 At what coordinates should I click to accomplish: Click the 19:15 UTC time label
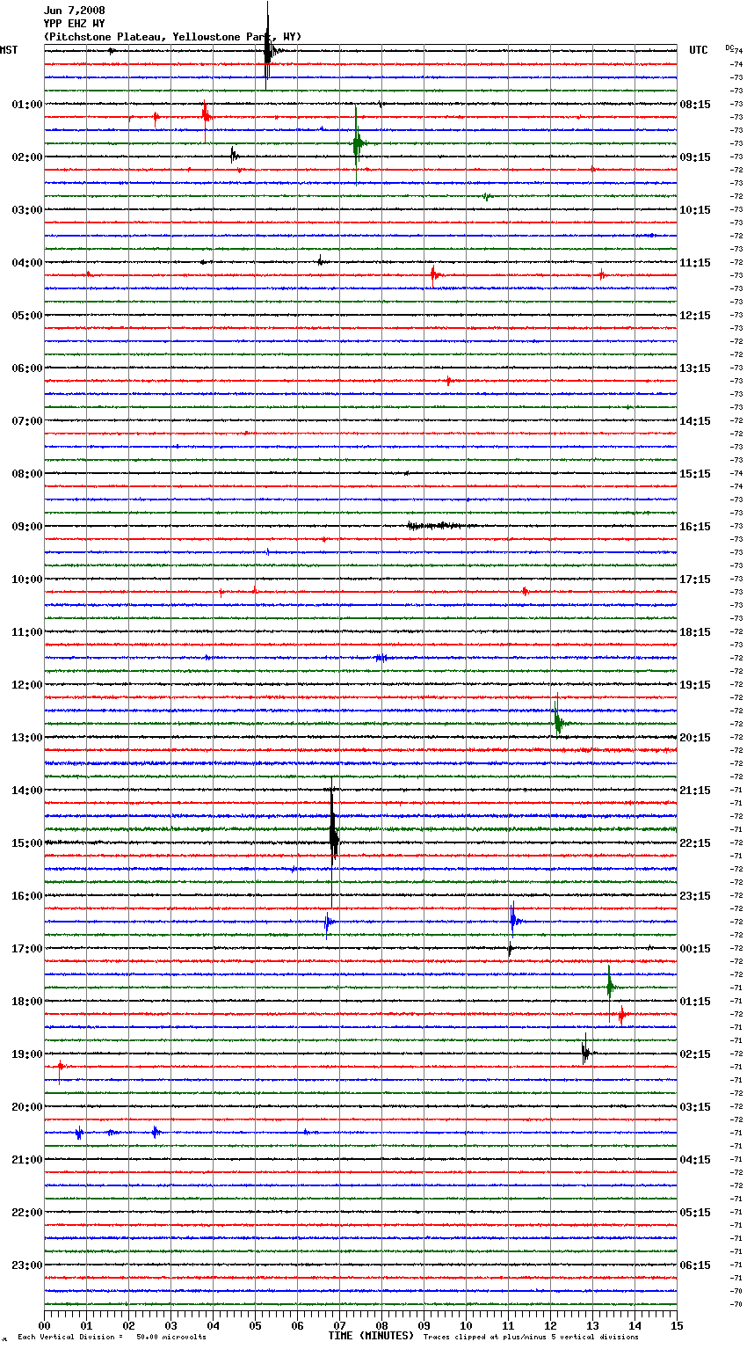click(x=695, y=685)
